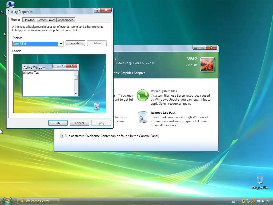Viewport: 273px width, 205px height.
Task: Click the VM2-XP computer name text
Action: (191, 65)
